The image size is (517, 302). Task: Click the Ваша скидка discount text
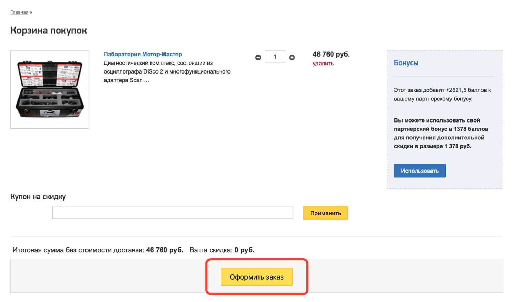[x=222, y=250]
